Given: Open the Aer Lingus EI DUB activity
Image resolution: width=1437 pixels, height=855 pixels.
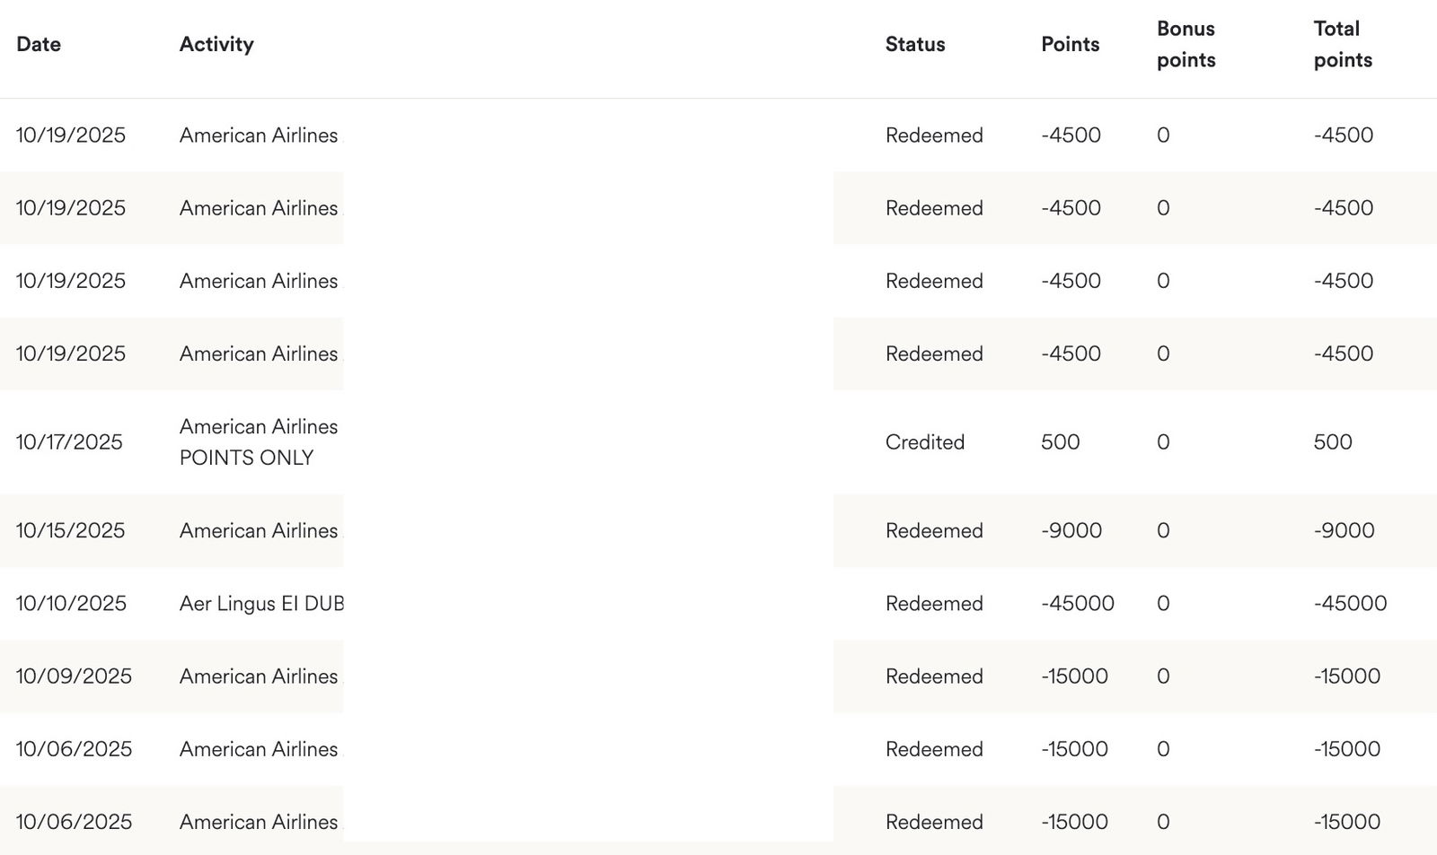Looking at the screenshot, I should [x=261, y=604].
